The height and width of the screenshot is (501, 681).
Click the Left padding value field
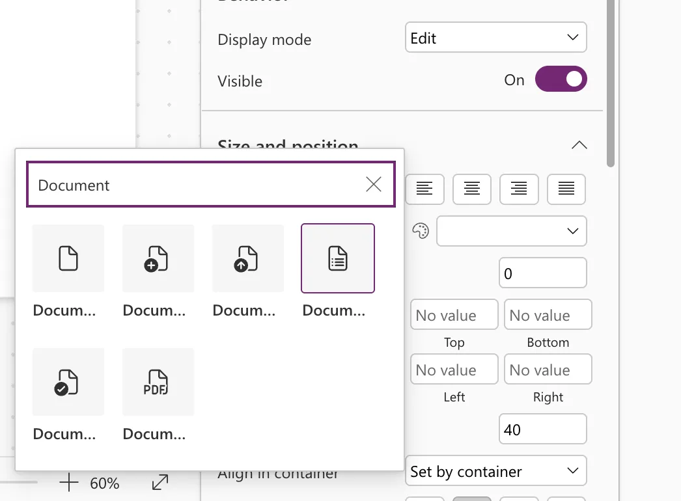[454, 369]
